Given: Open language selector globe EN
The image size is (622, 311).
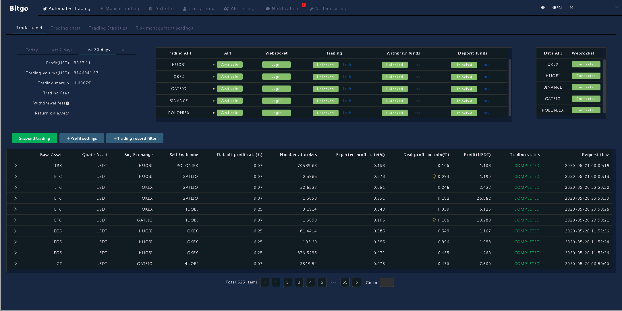Looking at the screenshot, I should (557, 8).
